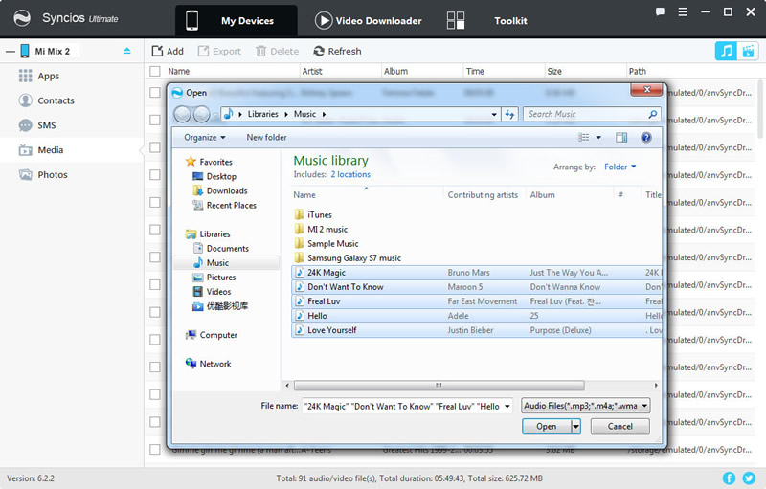766x489 pixels.
Task: Open the Arrange by Folder dropdown
Action: pos(620,167)
